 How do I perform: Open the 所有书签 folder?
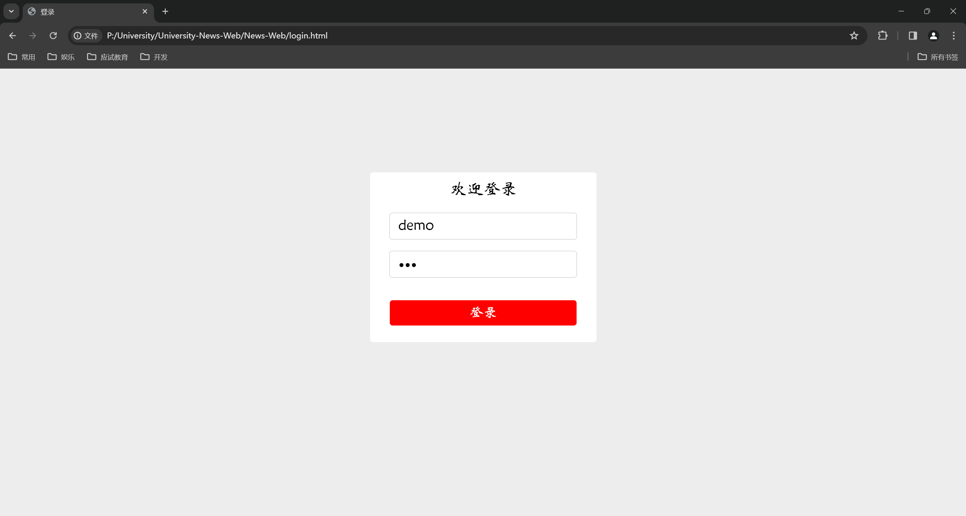click(938, 57)
